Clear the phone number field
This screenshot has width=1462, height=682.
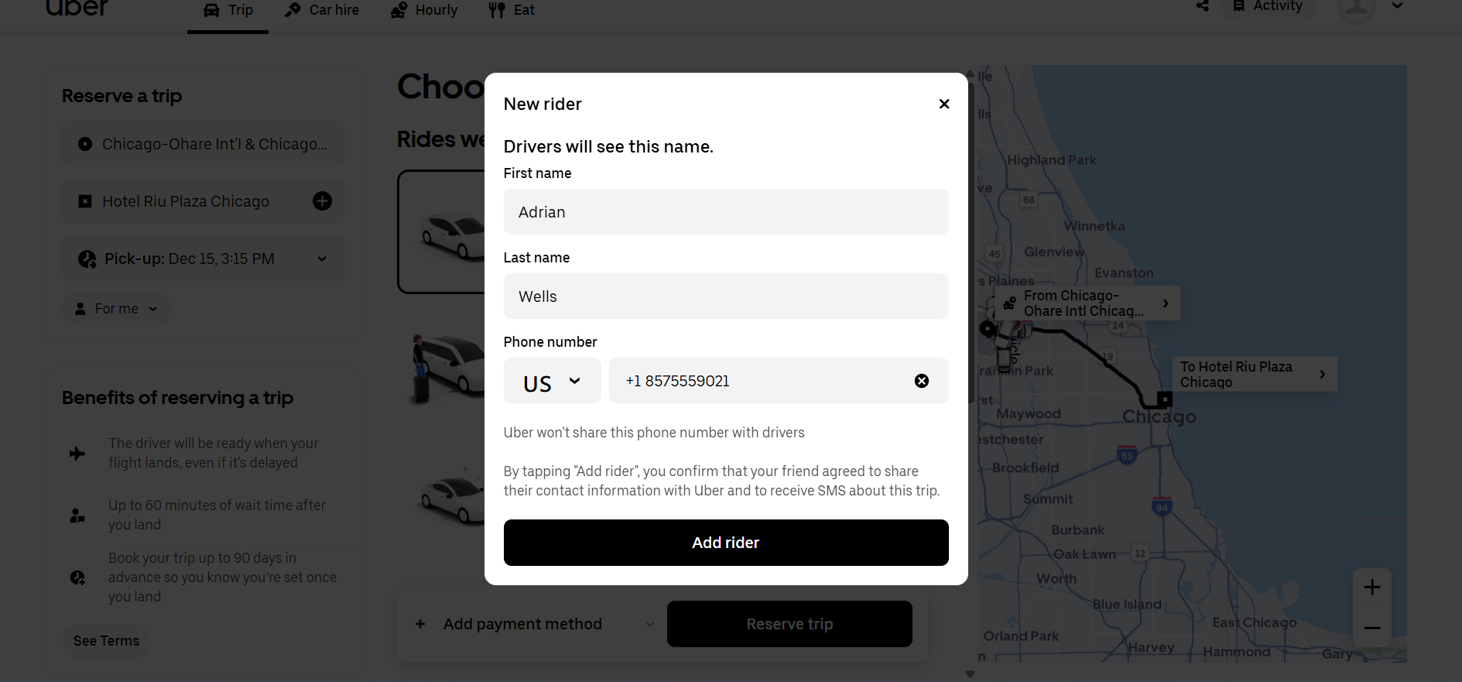point(921,381)
